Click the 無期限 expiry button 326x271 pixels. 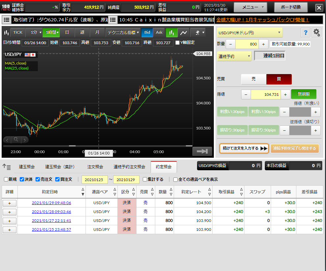pyautogui.click(x=304, y=94)
